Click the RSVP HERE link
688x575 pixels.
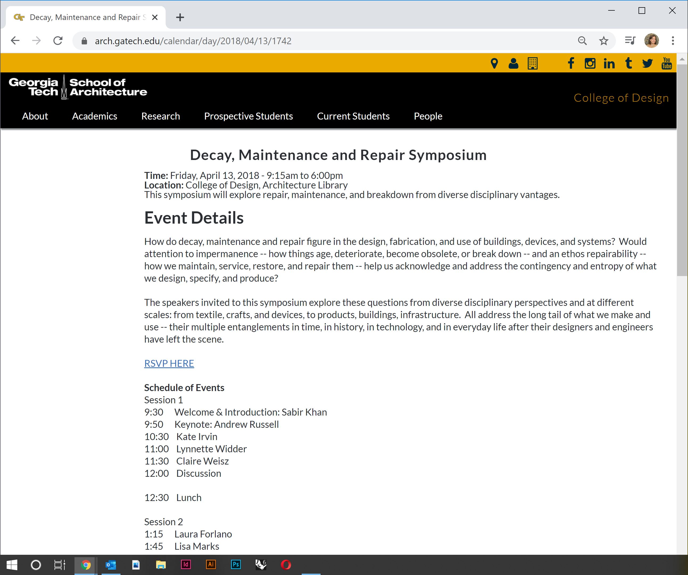click(169, 363)
